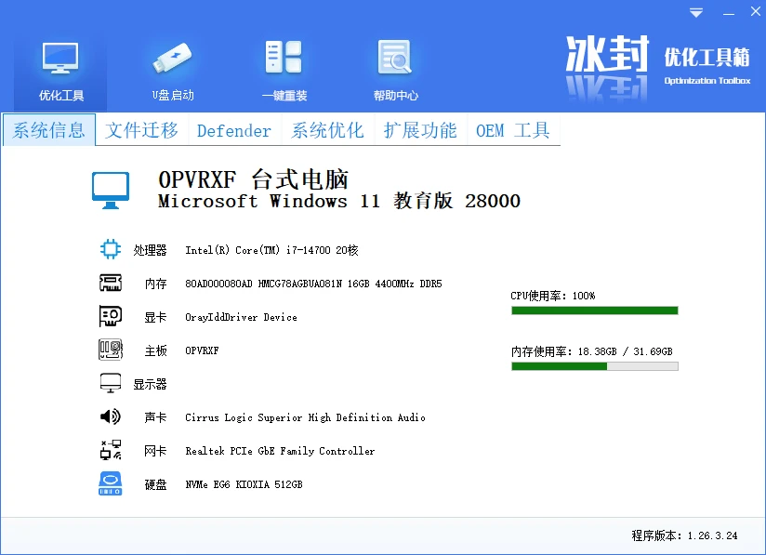Open the 帮助中心 help center

coord(395,72)
